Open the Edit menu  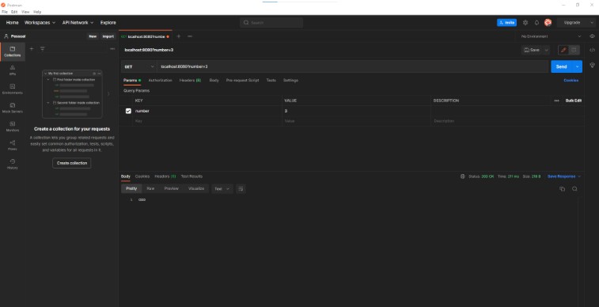[14, 12]
